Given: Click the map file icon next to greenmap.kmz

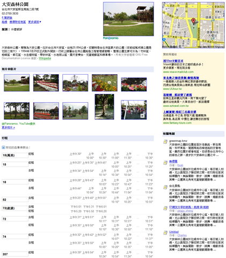Looking at the screenshot, I should coord(165,142).
